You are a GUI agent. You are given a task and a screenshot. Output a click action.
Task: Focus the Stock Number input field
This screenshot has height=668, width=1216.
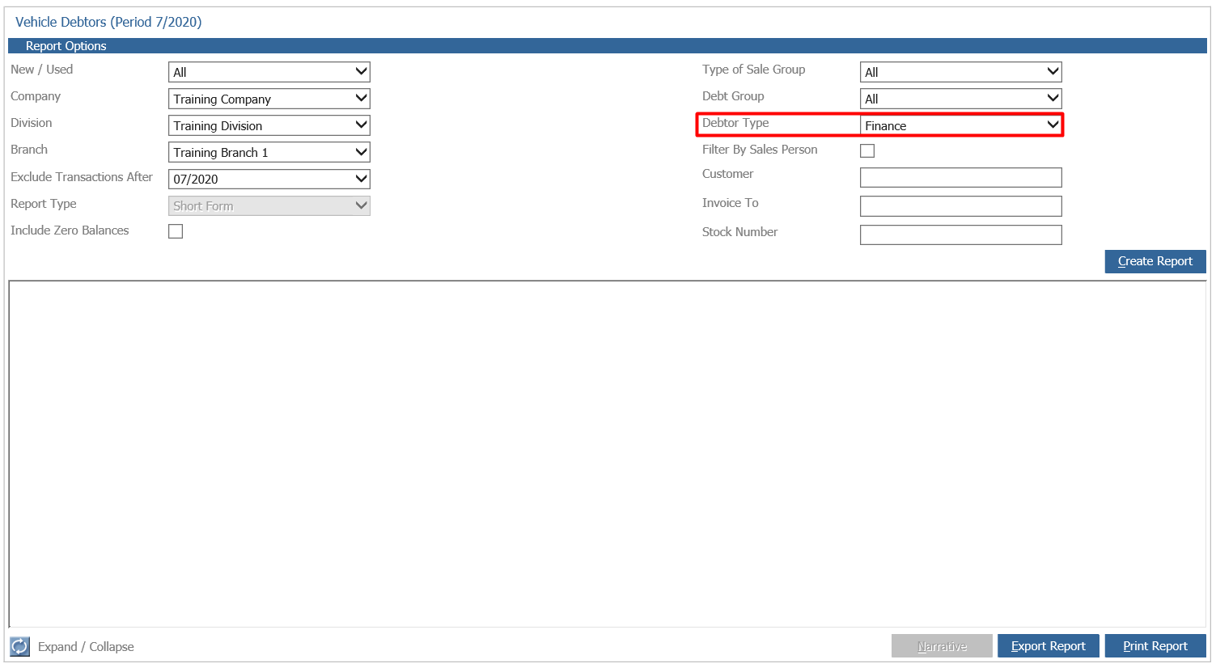pyautogui.click(x=961, y=235)
